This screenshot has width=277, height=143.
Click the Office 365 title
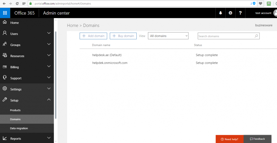(x=25, y=13)
